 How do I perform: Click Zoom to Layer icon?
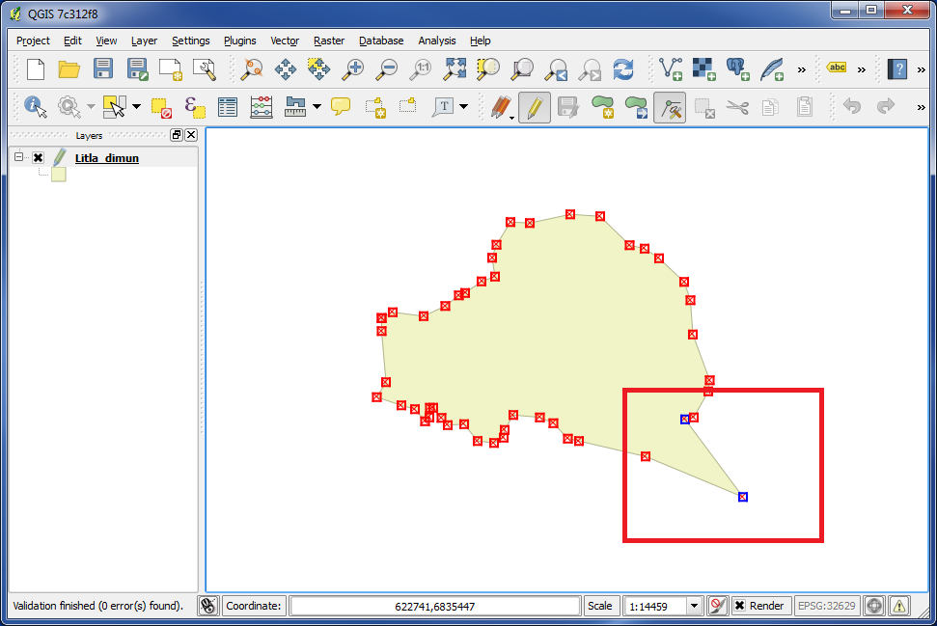[x=522, y=69]
